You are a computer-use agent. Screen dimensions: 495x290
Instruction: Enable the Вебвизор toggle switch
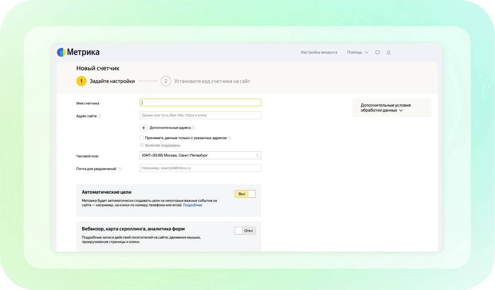(245, 231)
